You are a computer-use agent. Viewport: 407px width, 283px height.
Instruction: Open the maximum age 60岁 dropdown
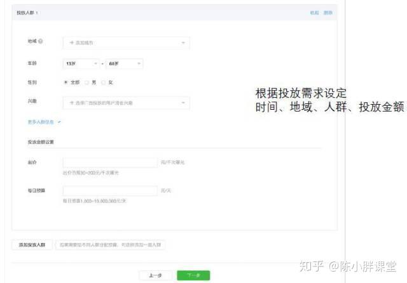tap(125, 63)
